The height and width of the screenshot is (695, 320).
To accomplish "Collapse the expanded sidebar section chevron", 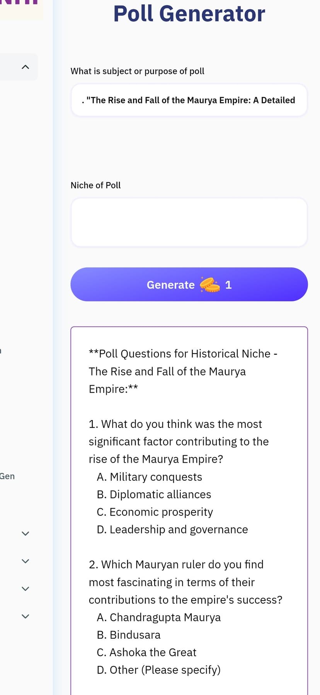I will pyautogui.click(x=25, y=67).
